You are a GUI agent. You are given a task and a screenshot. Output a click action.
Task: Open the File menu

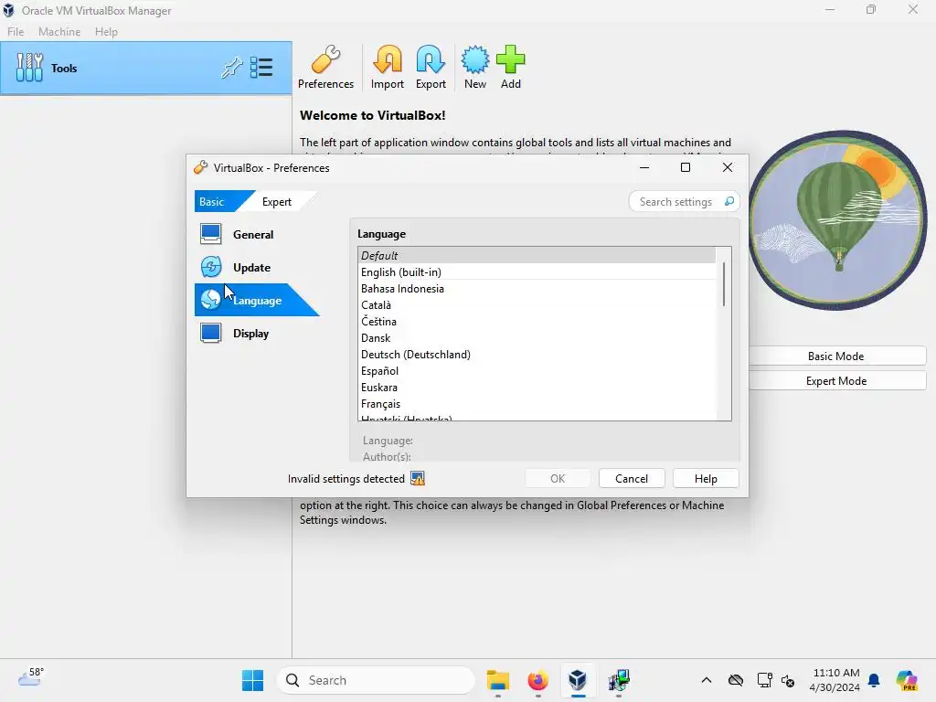click(x=16, y=32)
